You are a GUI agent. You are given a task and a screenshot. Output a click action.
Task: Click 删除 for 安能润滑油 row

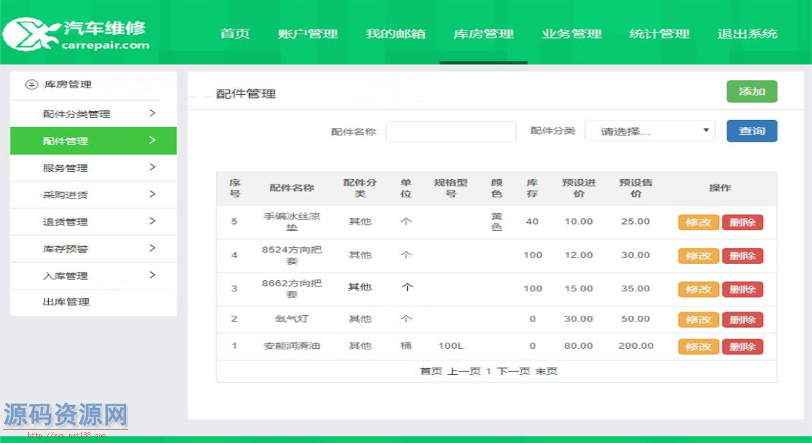click(x=742, y=347)
